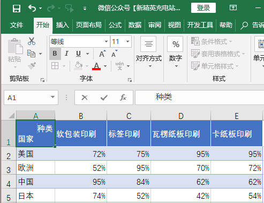This screenshot has width=264, height=203.
Task: Click the touch/mouse mode icon in title bar
Action: 70,8
